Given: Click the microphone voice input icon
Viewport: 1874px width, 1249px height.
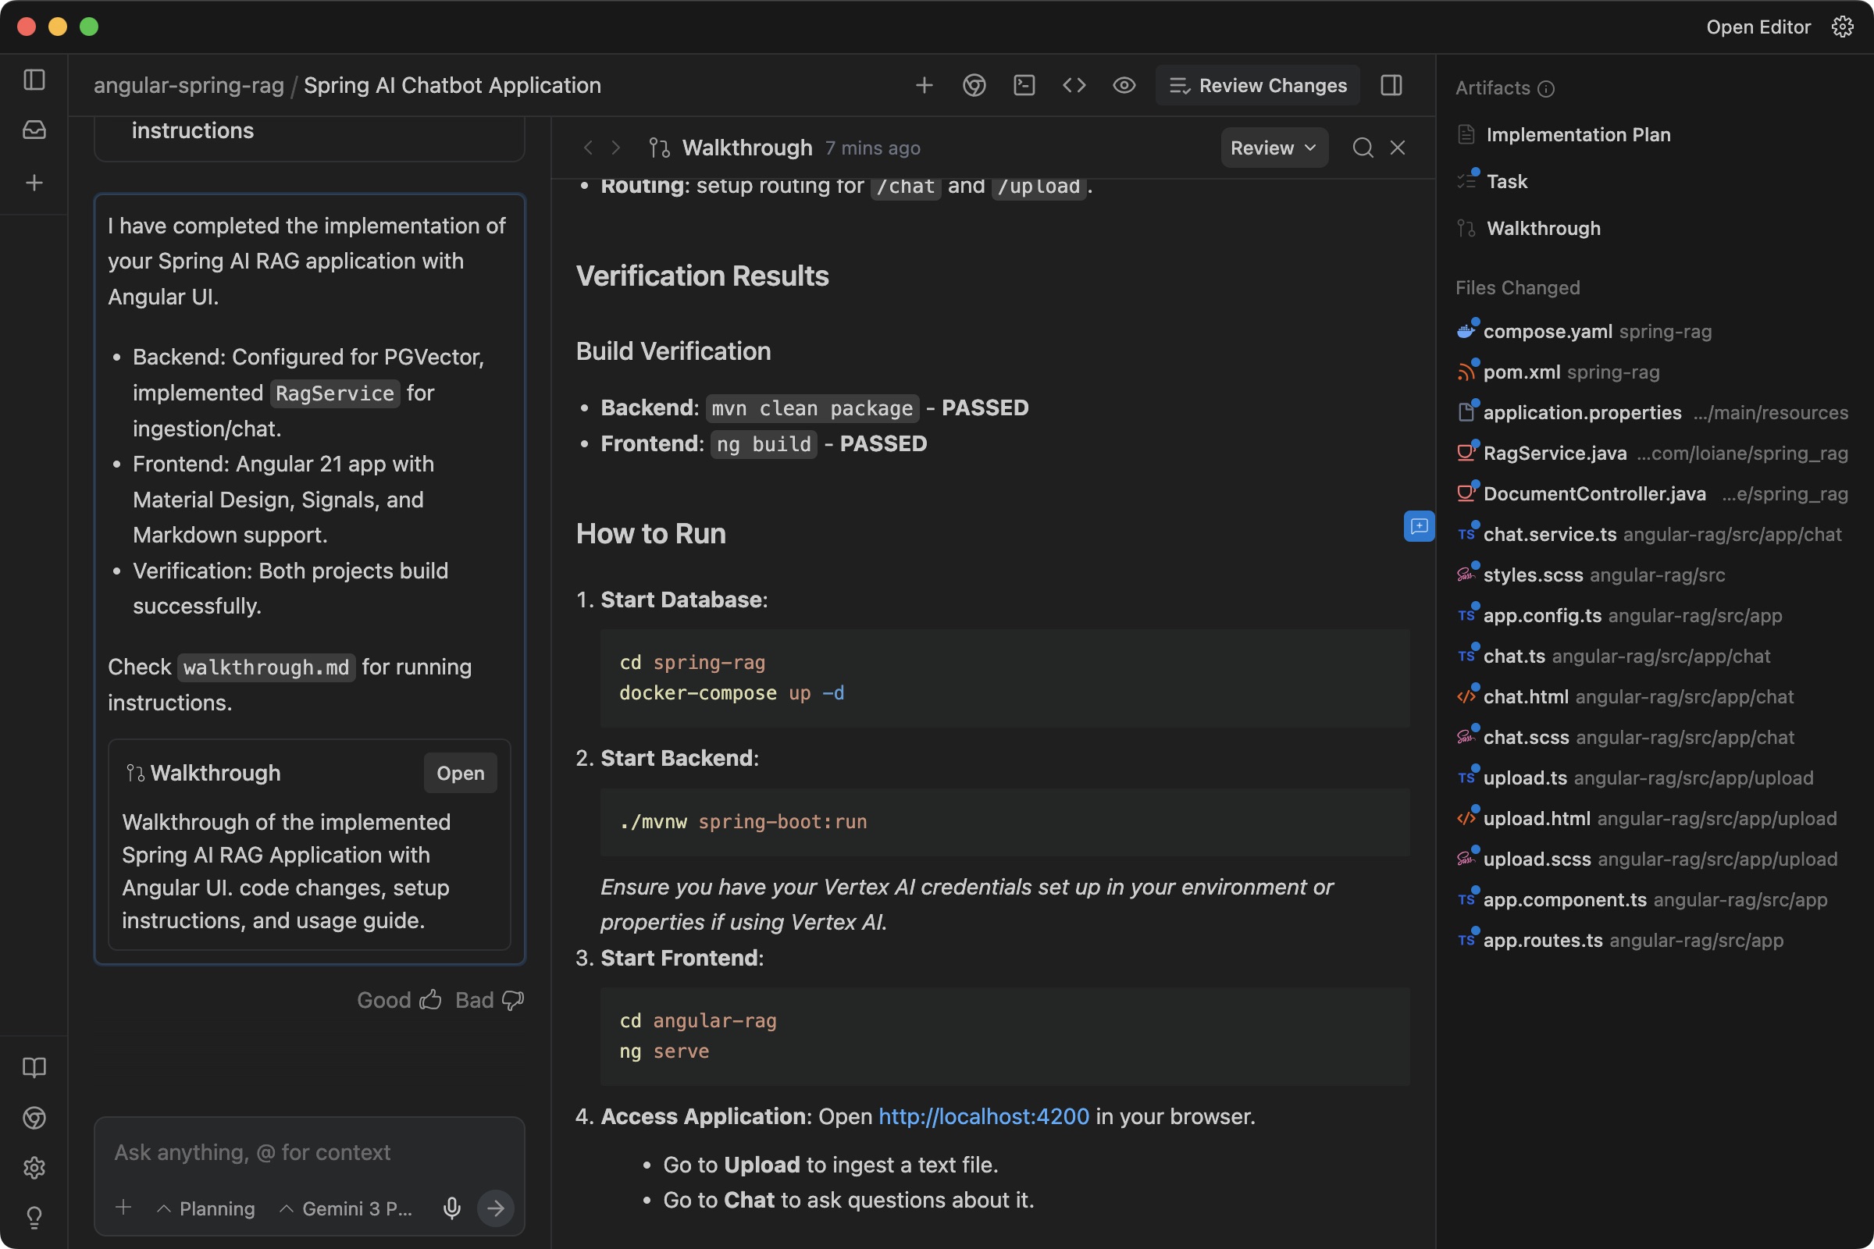Looking at the screenshot, I should [x=452, y=1208].
